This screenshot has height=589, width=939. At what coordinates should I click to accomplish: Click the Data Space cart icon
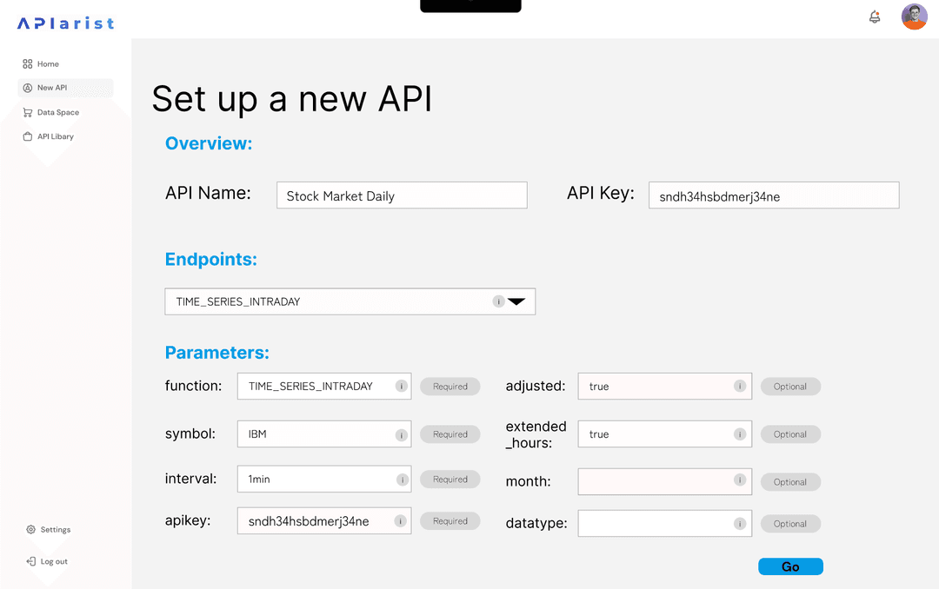coord(28,113)
